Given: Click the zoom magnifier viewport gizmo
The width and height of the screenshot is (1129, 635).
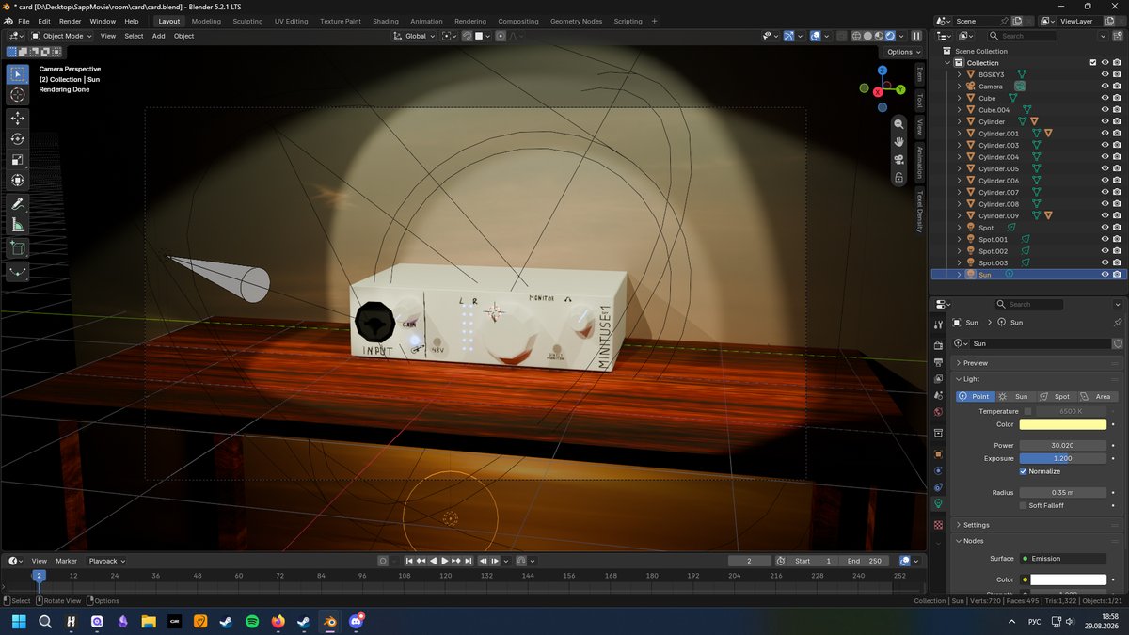Looking at the screenshot, I should [898, 124].
